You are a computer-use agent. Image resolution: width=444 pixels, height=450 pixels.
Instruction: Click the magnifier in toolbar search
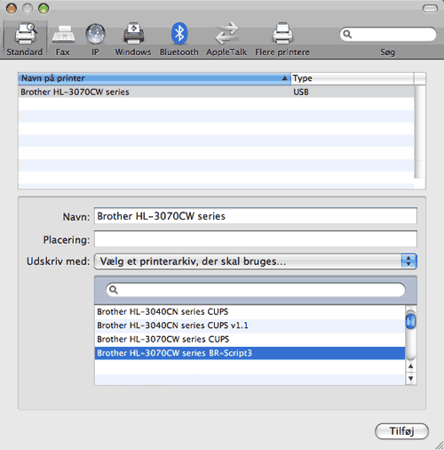pyautogui.click(x=347, y=35)
